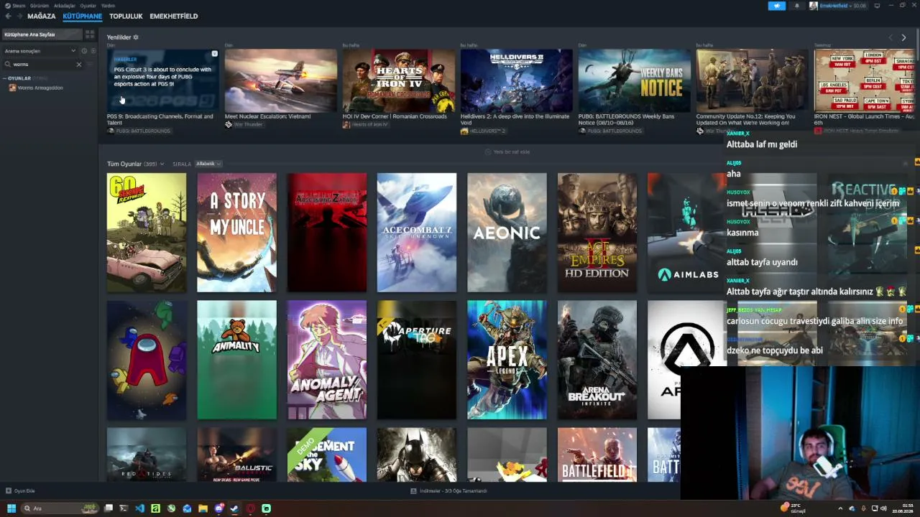Open the Animality game cover

coord(236,360)
